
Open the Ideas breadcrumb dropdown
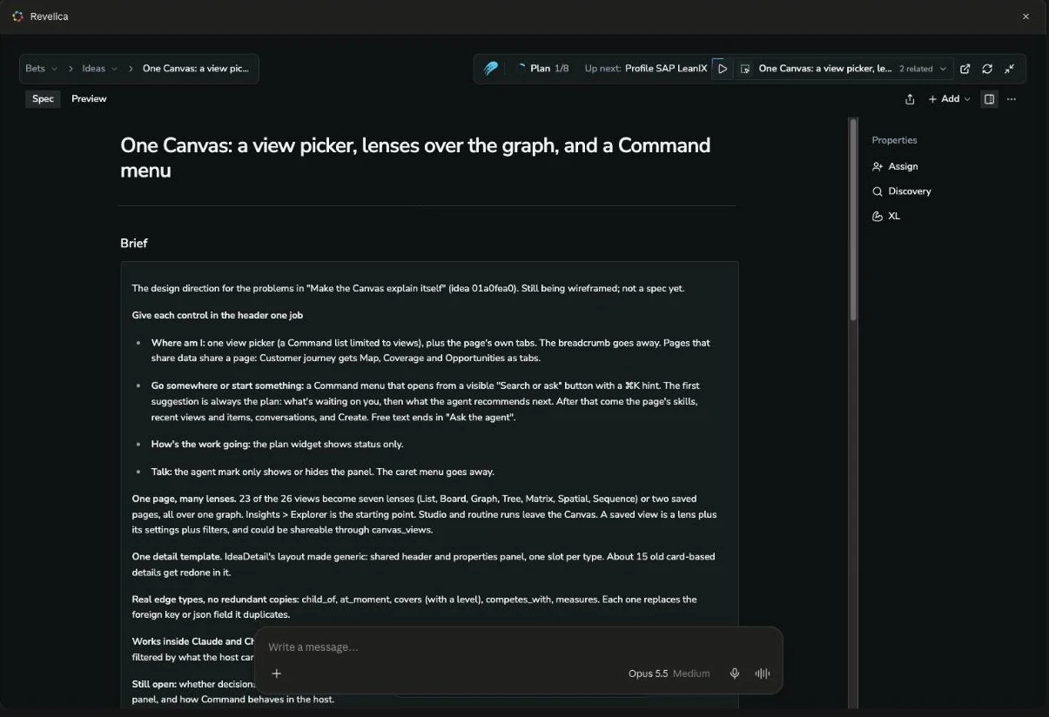pos(99,69)
